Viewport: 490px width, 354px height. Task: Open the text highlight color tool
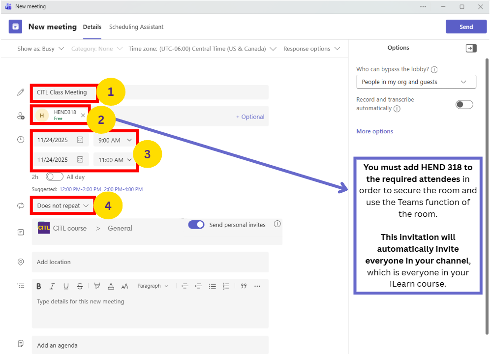click(x=97, y=286)
